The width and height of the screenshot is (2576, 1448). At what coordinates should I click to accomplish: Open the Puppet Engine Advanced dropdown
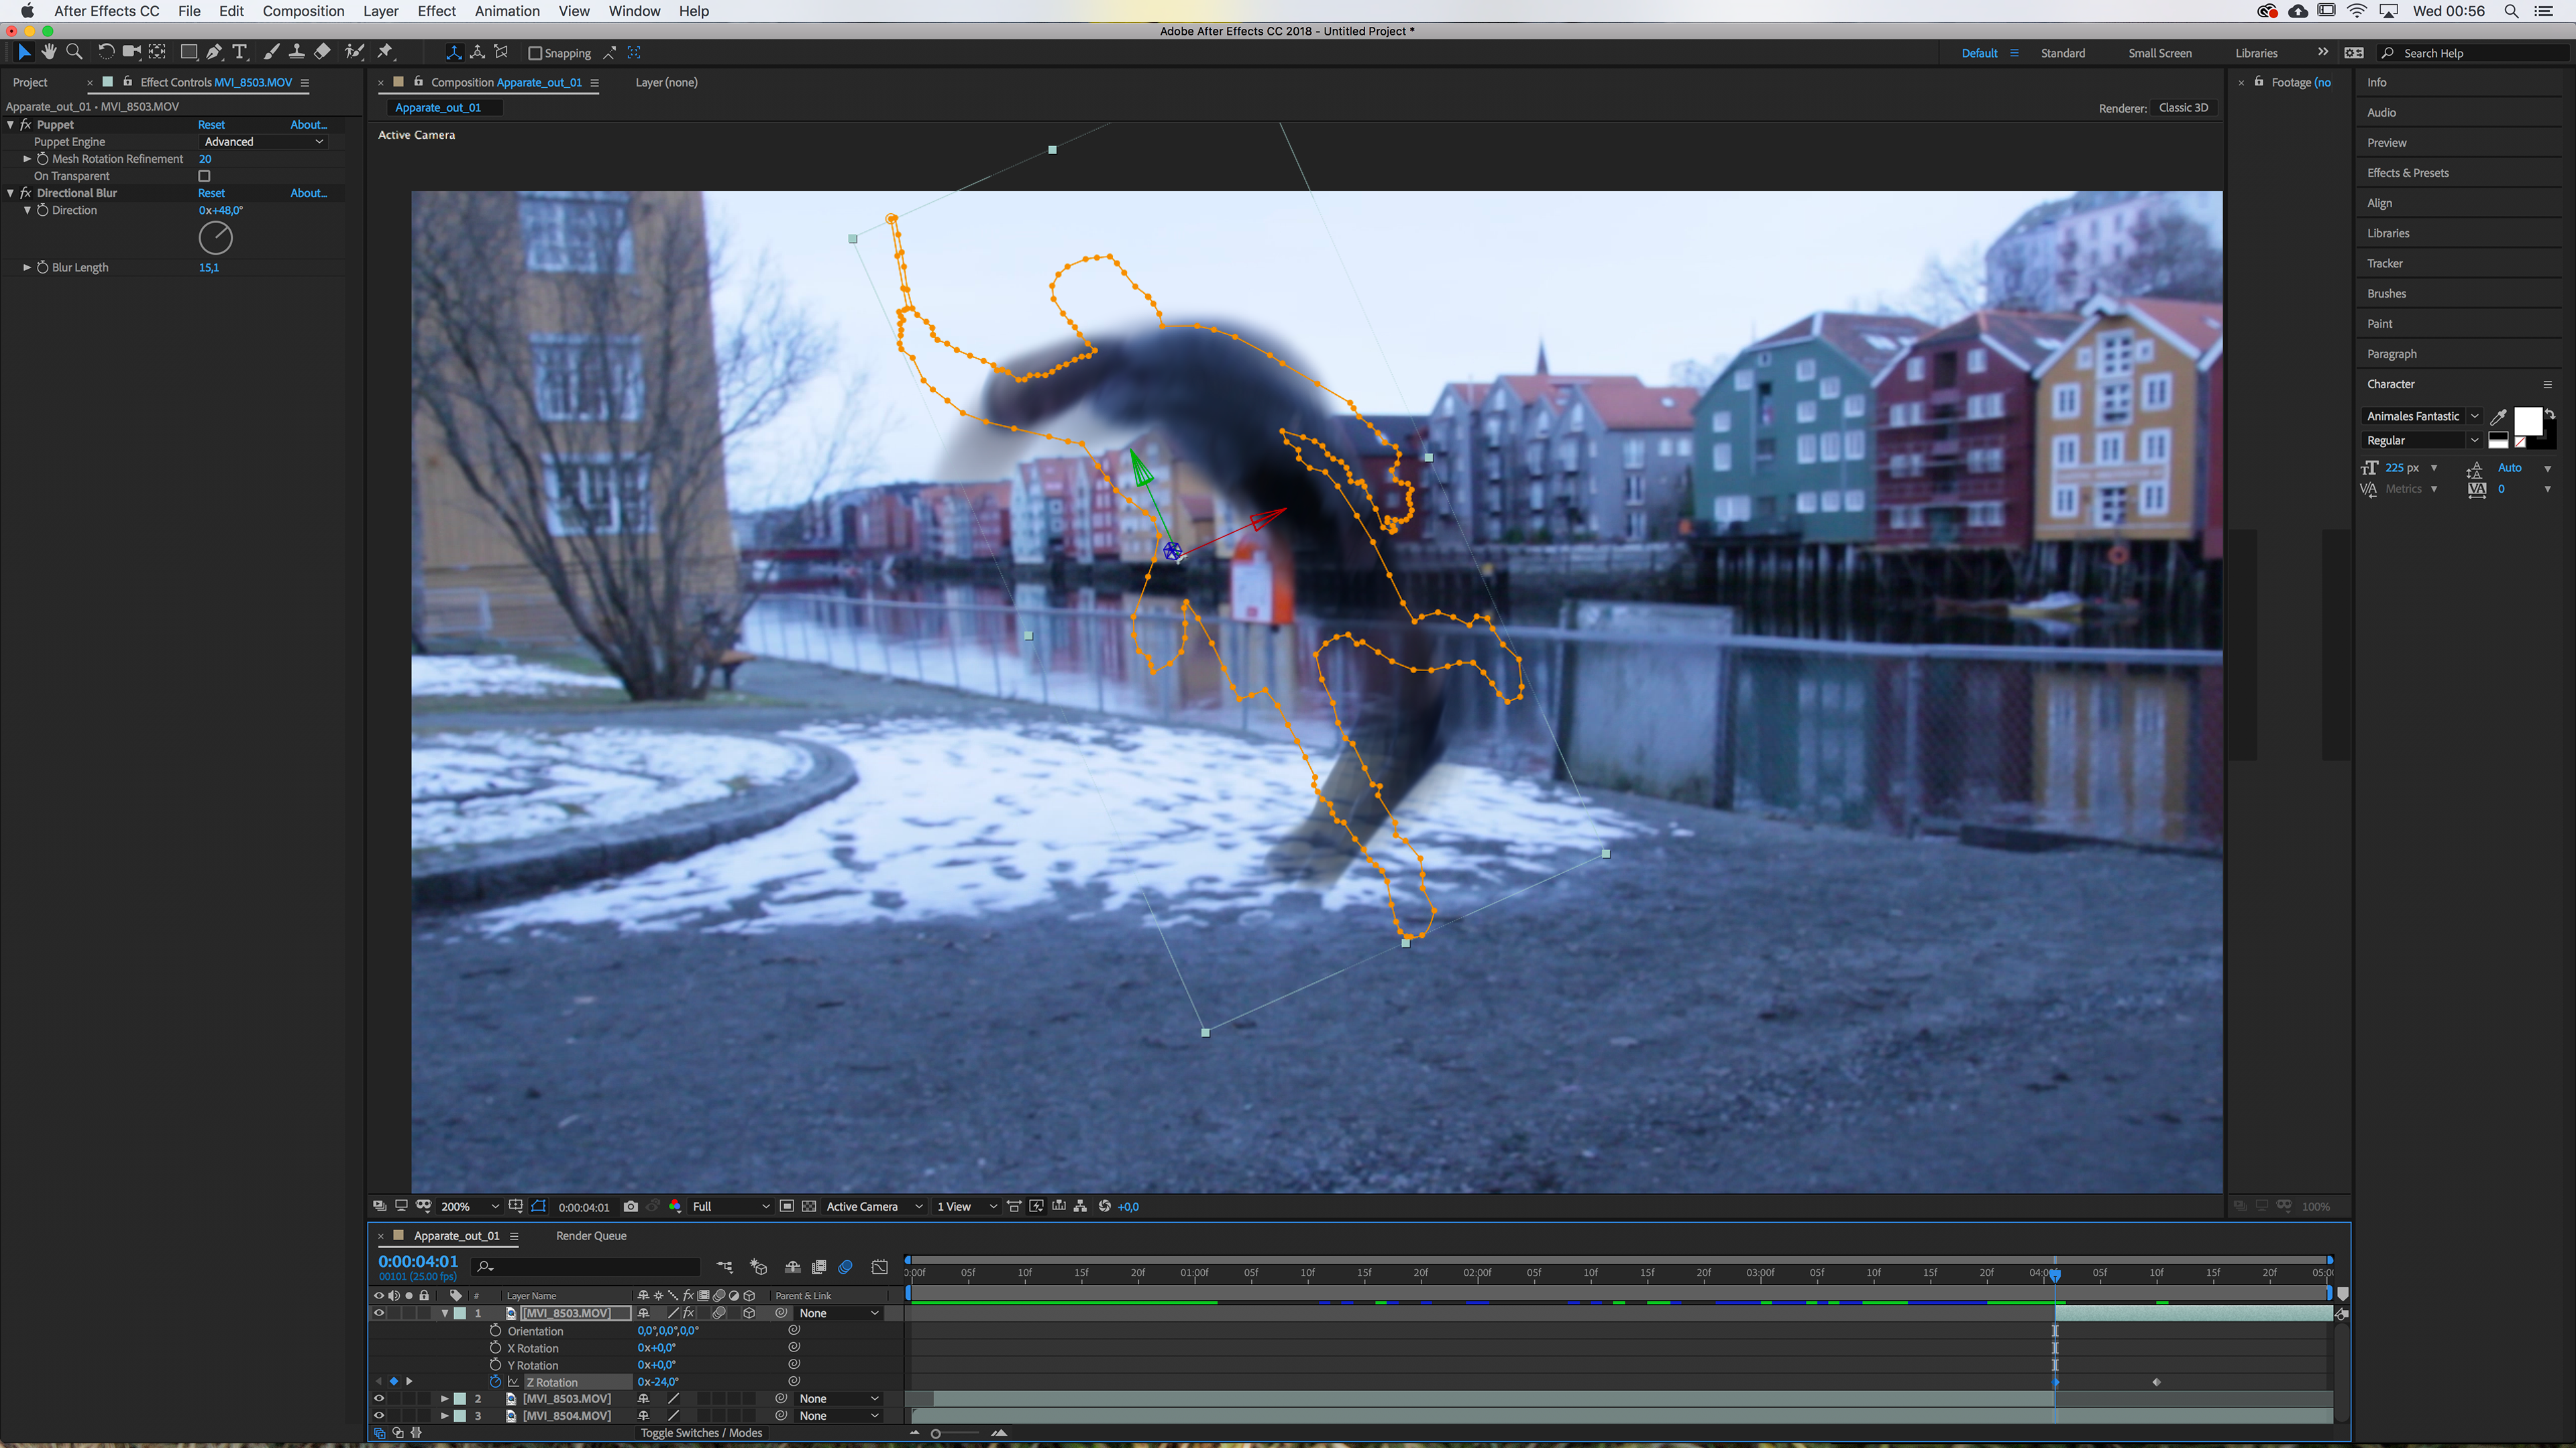[264, 142]
